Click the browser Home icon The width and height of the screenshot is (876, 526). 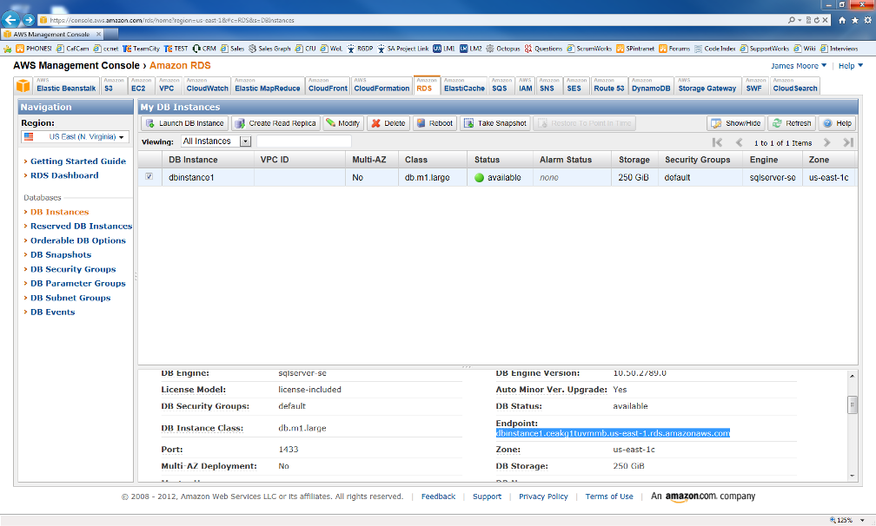[x=842, y=20]
